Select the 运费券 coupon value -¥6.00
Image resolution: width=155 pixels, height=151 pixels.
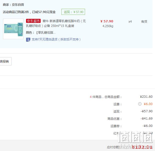tap(147, 126)
